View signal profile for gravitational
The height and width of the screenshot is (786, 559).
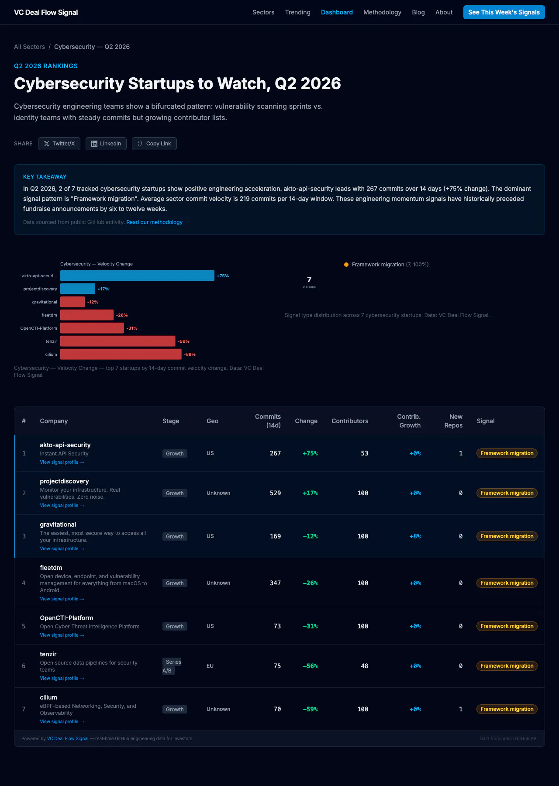pos(62,548)
